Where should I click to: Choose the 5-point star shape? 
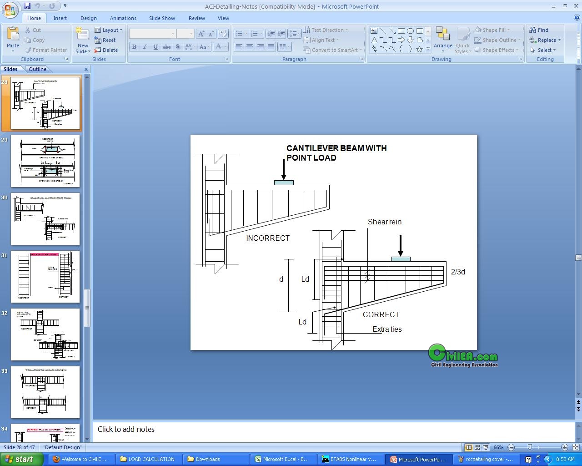pos(420,49)
